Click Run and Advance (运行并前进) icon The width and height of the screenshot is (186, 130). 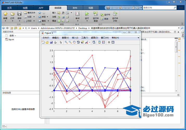coord(95,14)
